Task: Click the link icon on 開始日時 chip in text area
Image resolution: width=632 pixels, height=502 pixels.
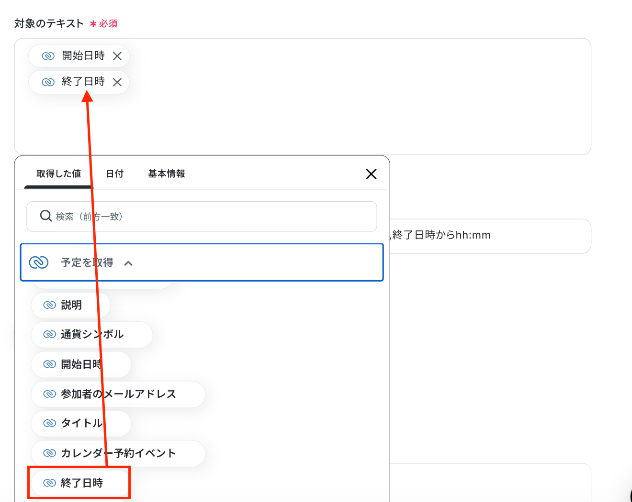Action: coord(48,56)
